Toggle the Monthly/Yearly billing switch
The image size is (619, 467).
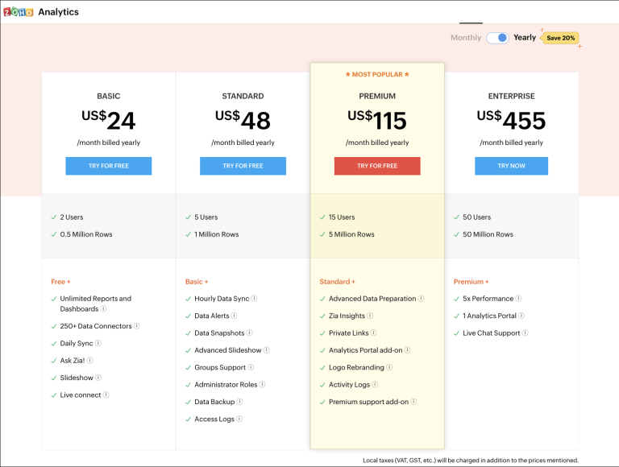coord(497,38)
